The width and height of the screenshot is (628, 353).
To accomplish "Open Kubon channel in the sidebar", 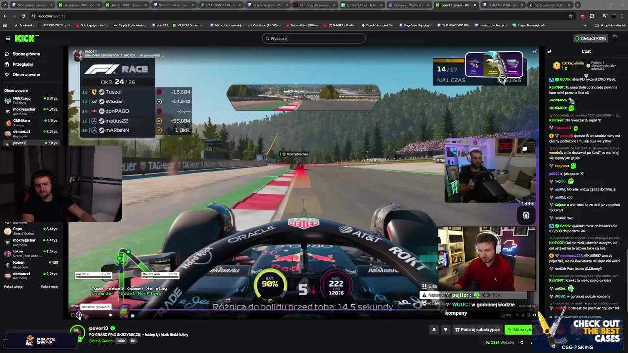I will (31, 265).
